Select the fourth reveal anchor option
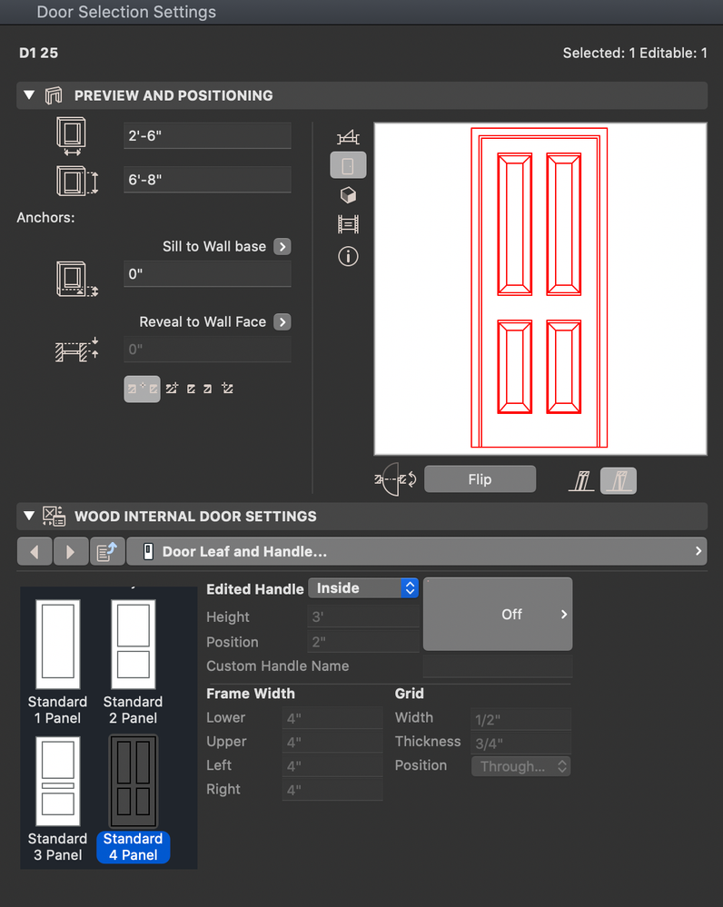723x907 pixels. point(207,389)
